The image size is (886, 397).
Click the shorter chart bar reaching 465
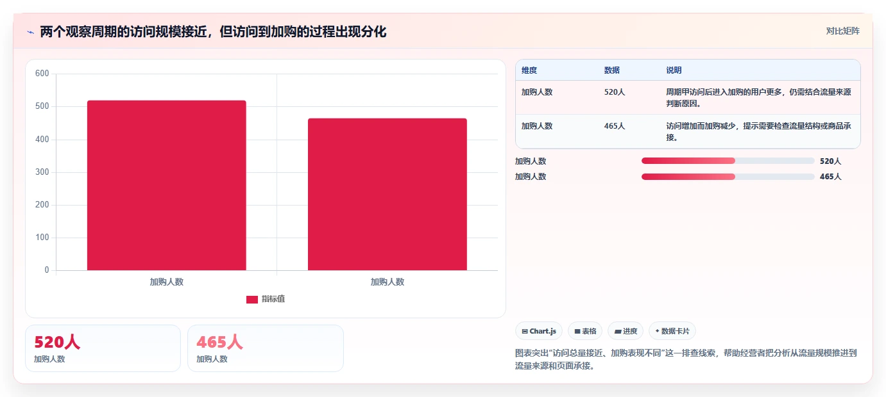click(387, 194)
